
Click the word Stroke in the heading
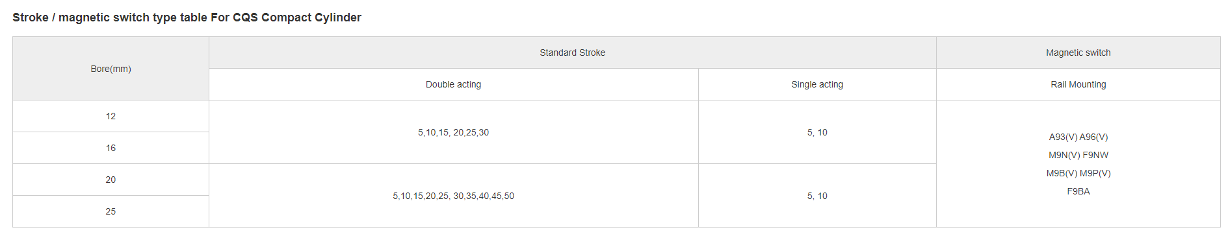tap(31, 18)
